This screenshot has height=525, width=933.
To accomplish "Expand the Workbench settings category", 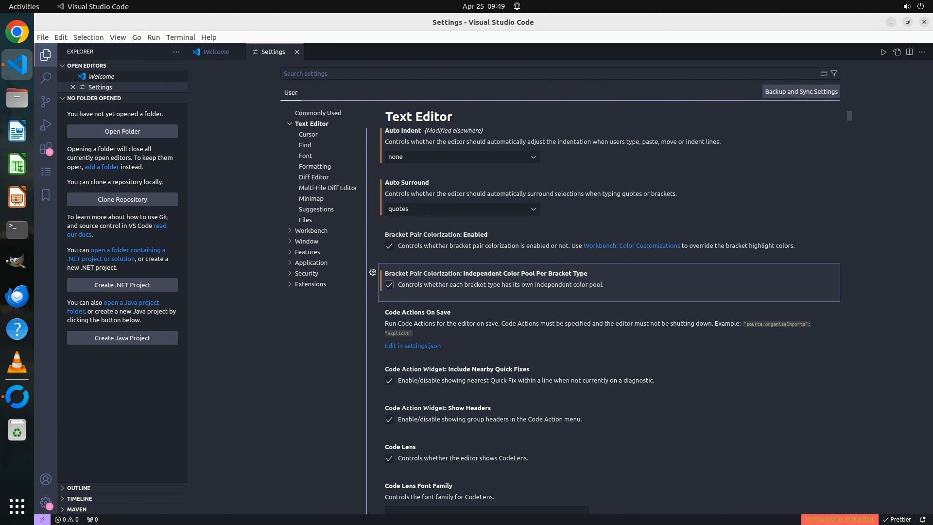I will 311,230.
